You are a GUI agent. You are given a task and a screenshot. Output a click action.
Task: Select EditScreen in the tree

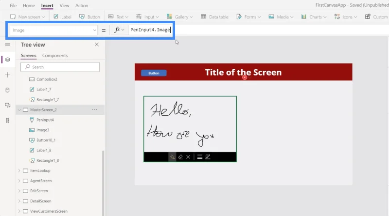(x=39, y=191)
